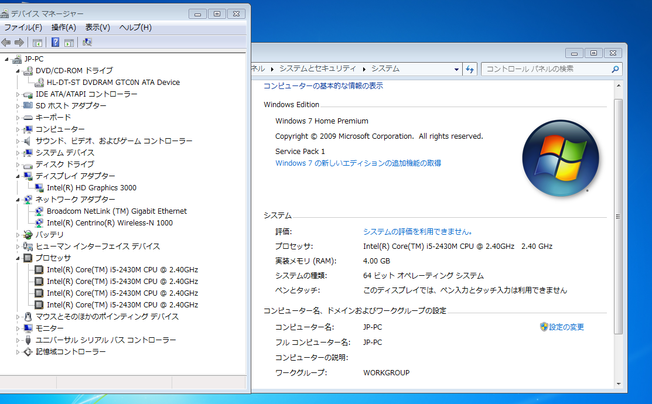Select the モニター monitor category icon

pyautogui.click(x=28, y=328)
